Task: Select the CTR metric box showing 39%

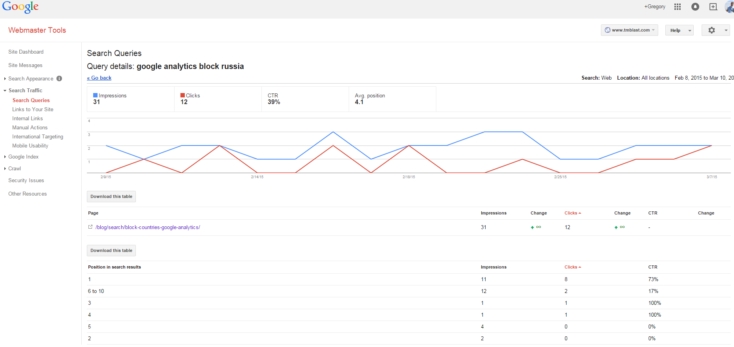Action: click(305, 99)
